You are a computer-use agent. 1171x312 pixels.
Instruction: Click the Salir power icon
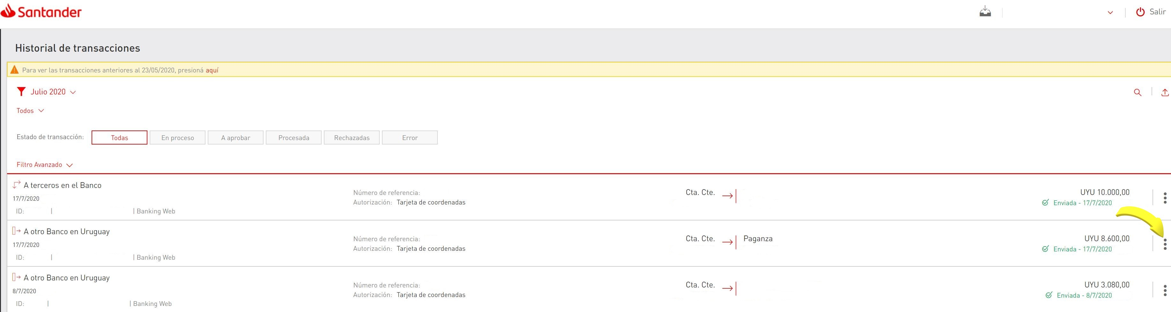point(1140,12)
